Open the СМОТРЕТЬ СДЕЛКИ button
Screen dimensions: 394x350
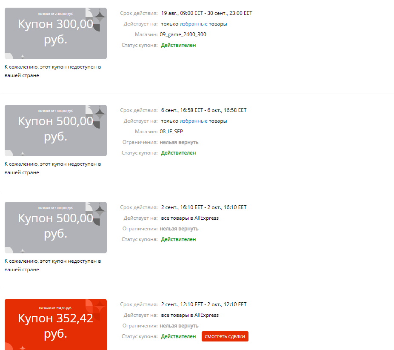click(x=225, y=336)
